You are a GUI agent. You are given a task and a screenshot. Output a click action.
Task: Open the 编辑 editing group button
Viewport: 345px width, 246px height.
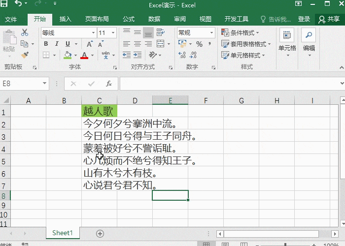pos(309,43)
